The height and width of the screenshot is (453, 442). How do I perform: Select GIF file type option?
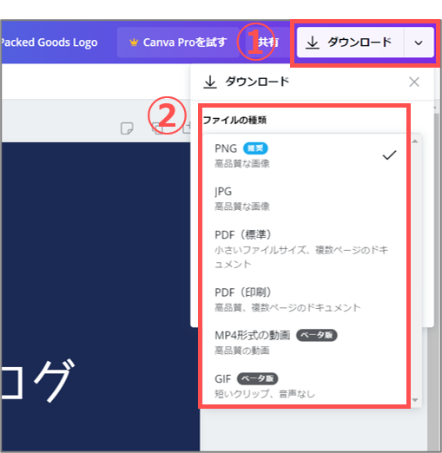305,385
